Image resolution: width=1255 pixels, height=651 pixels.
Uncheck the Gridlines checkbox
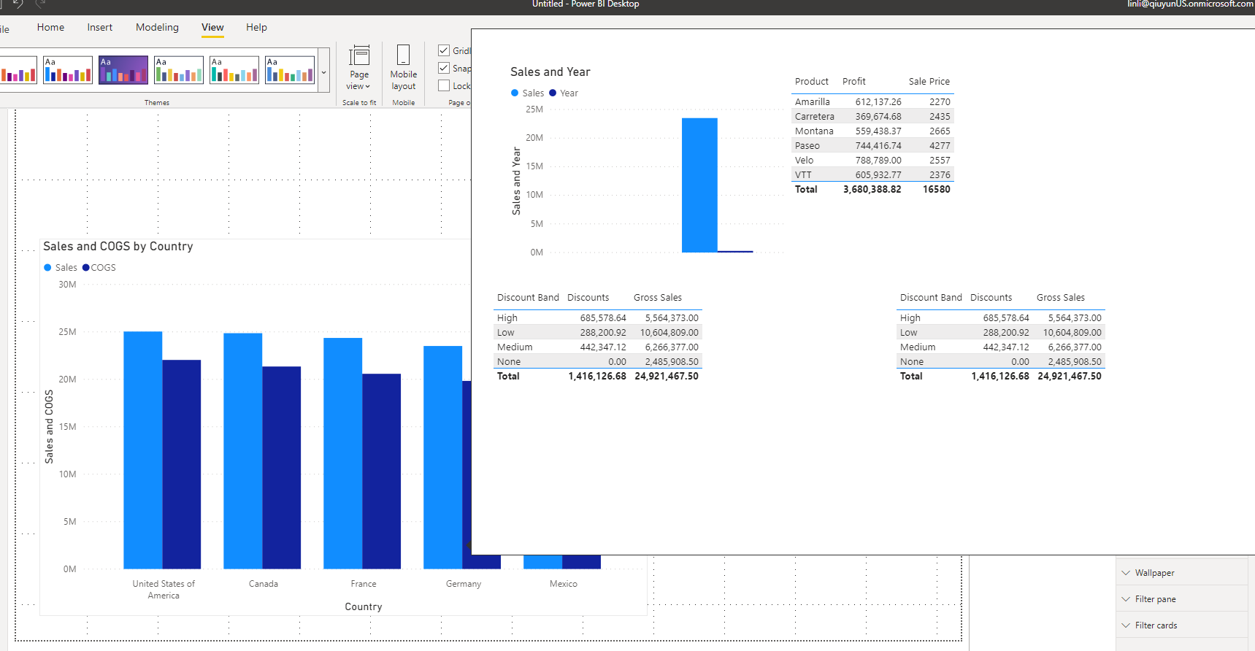click(x=444, y=50)
